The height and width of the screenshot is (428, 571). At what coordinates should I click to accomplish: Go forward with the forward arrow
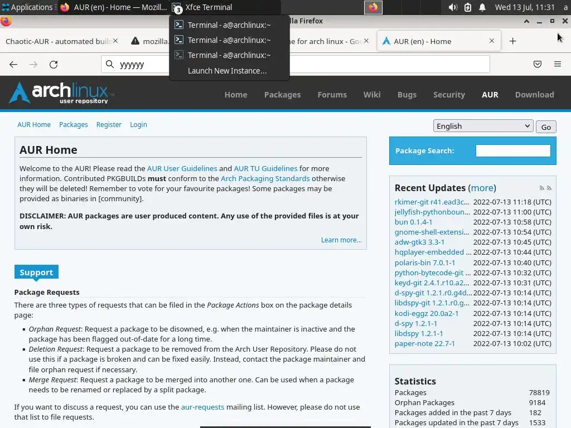[x=33, y=65]
